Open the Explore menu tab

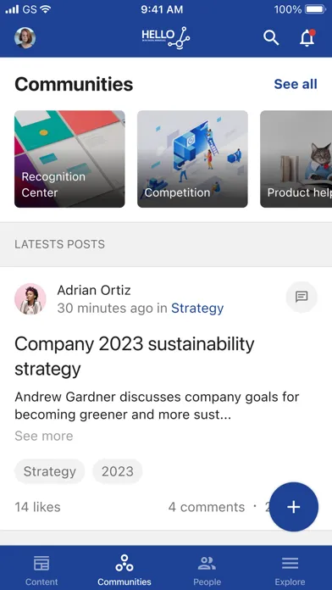tap(290, 571)
